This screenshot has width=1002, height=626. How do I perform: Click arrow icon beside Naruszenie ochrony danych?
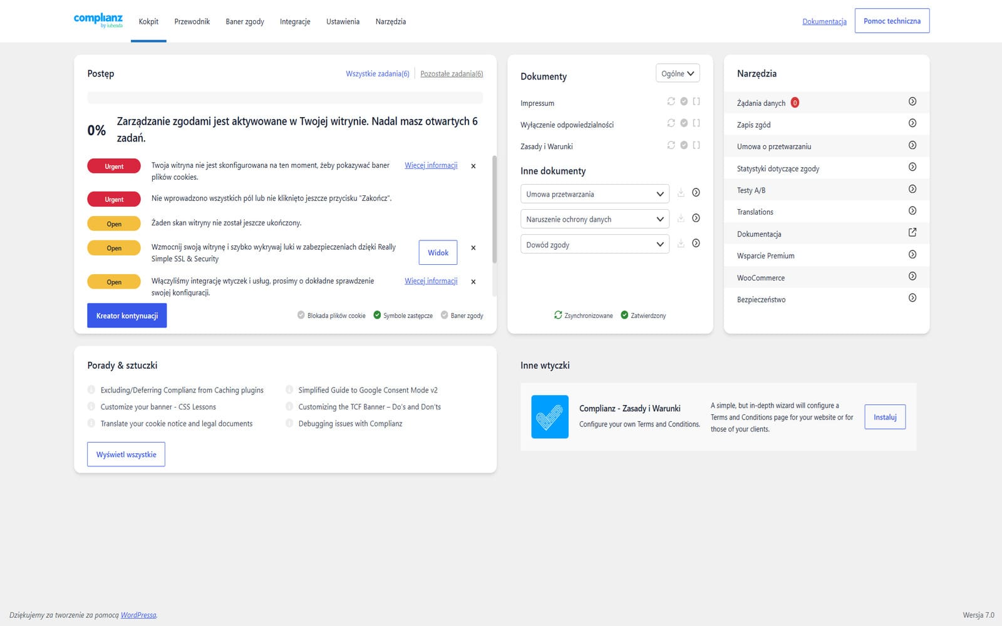pyautogui.click(x=696, y=218)
